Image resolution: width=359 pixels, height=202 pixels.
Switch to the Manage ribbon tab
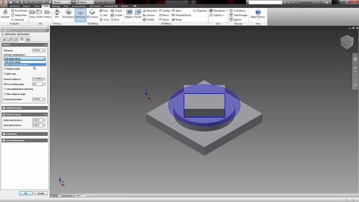[x=56, y=6]
